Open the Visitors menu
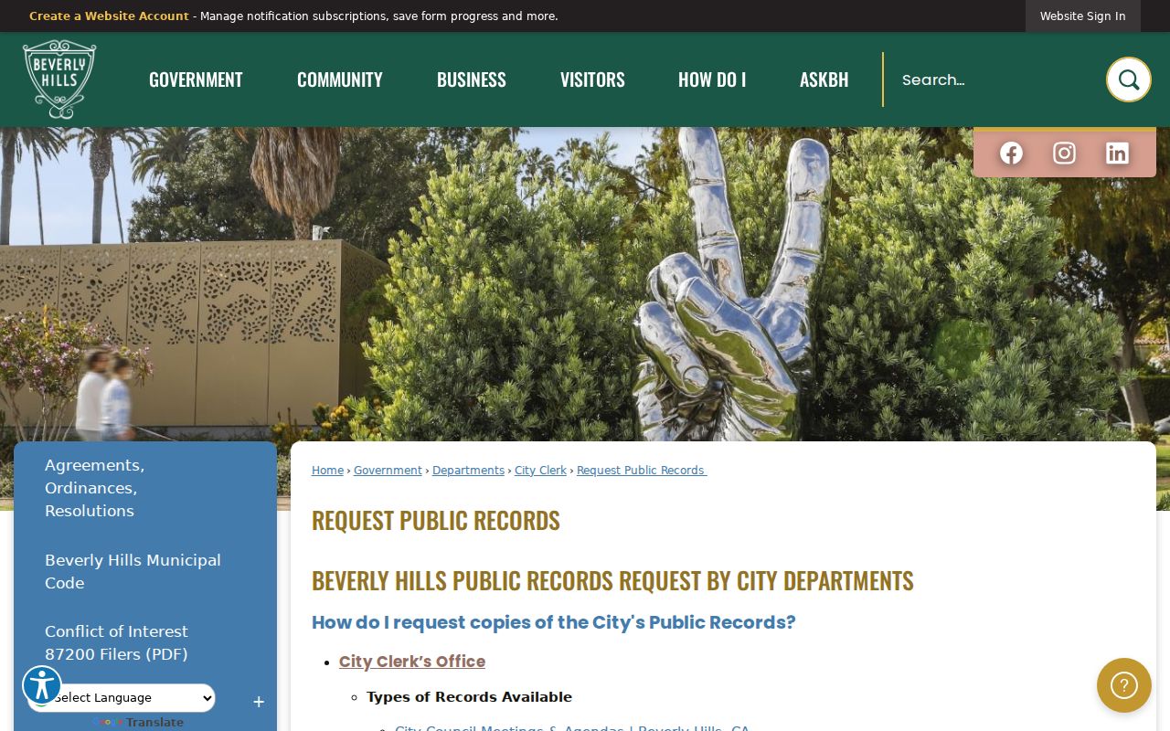Screen dimensions: 1170x731 click(x=592, y=79)
